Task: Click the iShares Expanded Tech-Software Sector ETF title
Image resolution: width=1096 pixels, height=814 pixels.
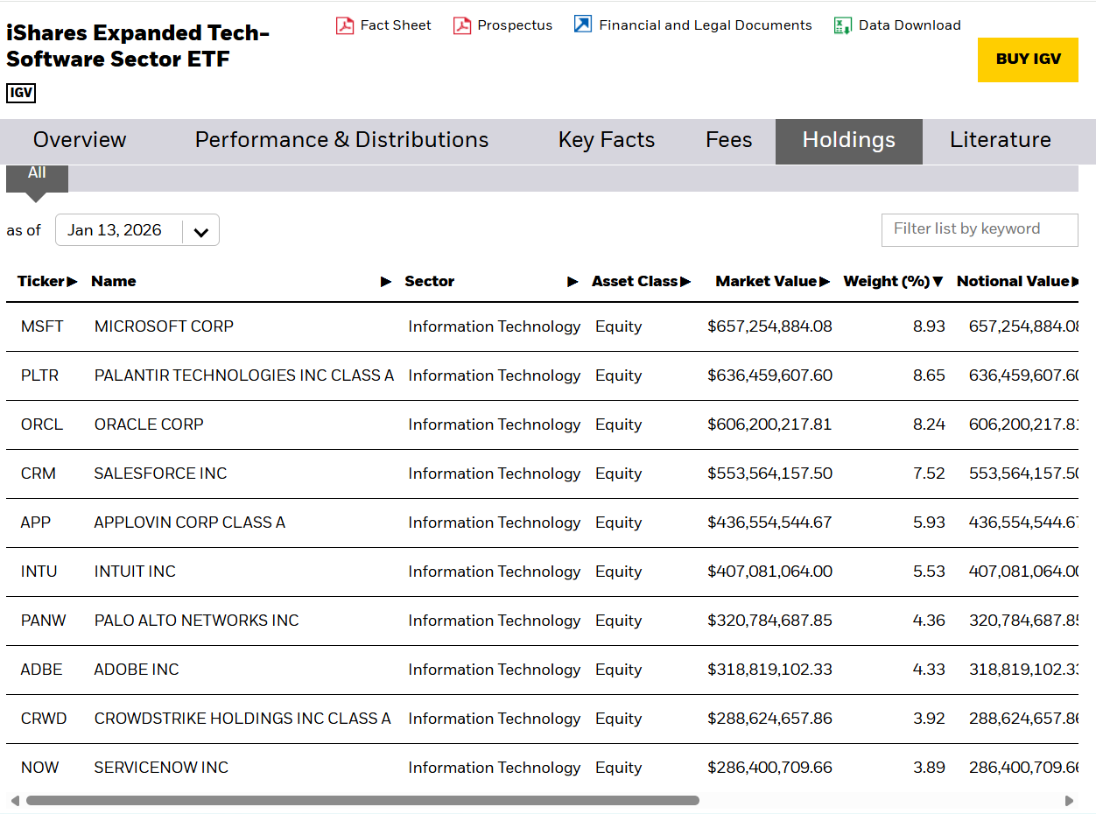Action: 138,46
